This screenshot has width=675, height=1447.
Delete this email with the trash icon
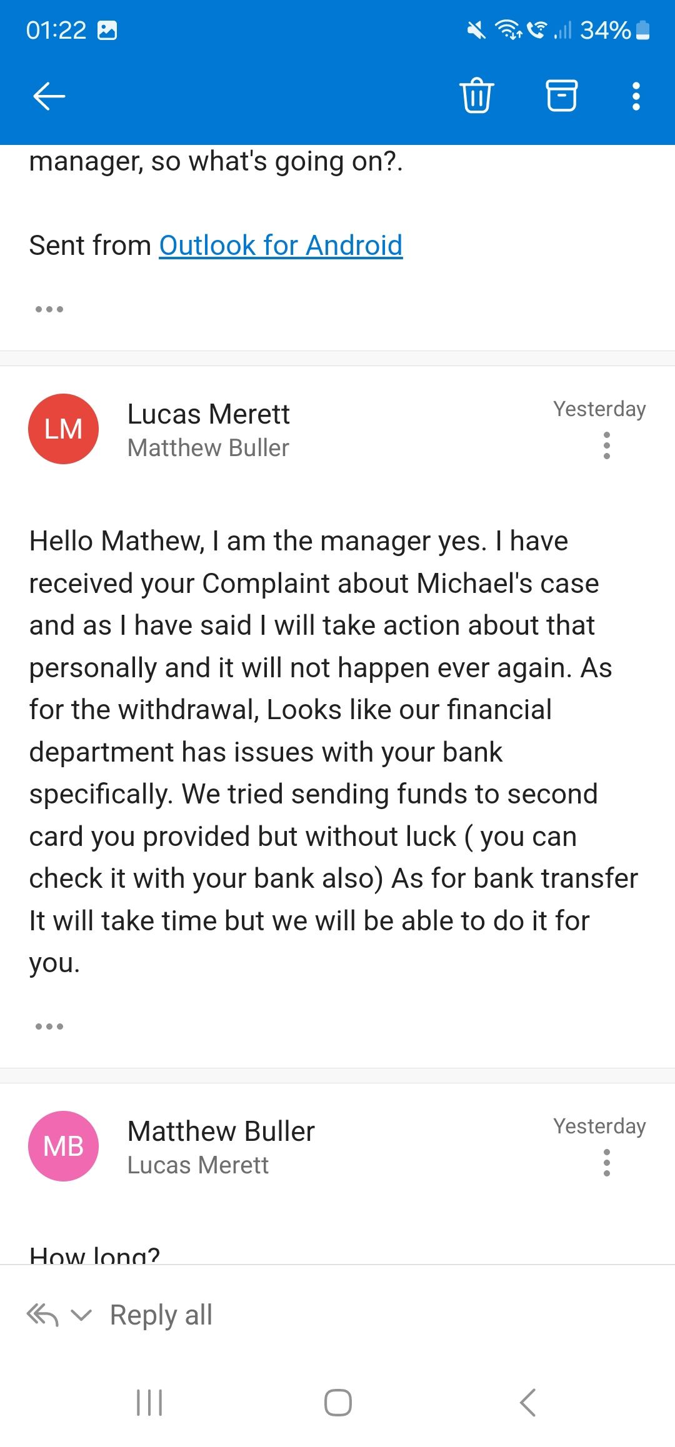pyautogui.click(x=477, y=96)
